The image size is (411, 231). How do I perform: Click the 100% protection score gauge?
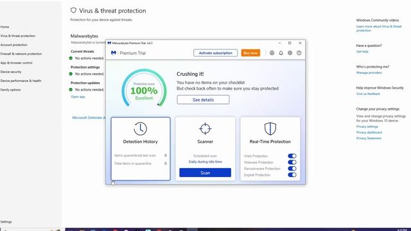pos(144,88)
